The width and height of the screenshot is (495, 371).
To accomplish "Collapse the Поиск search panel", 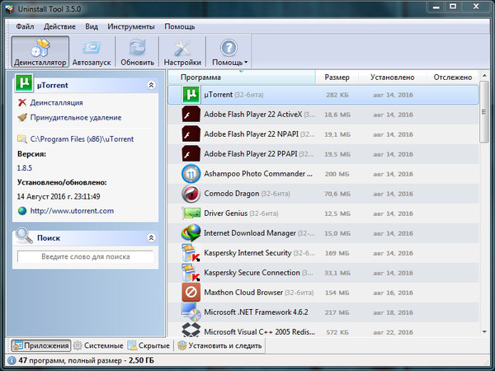I will coord(151,237).
